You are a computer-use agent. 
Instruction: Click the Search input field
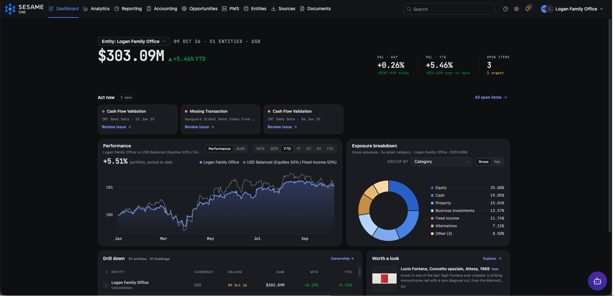click(449, 9)
